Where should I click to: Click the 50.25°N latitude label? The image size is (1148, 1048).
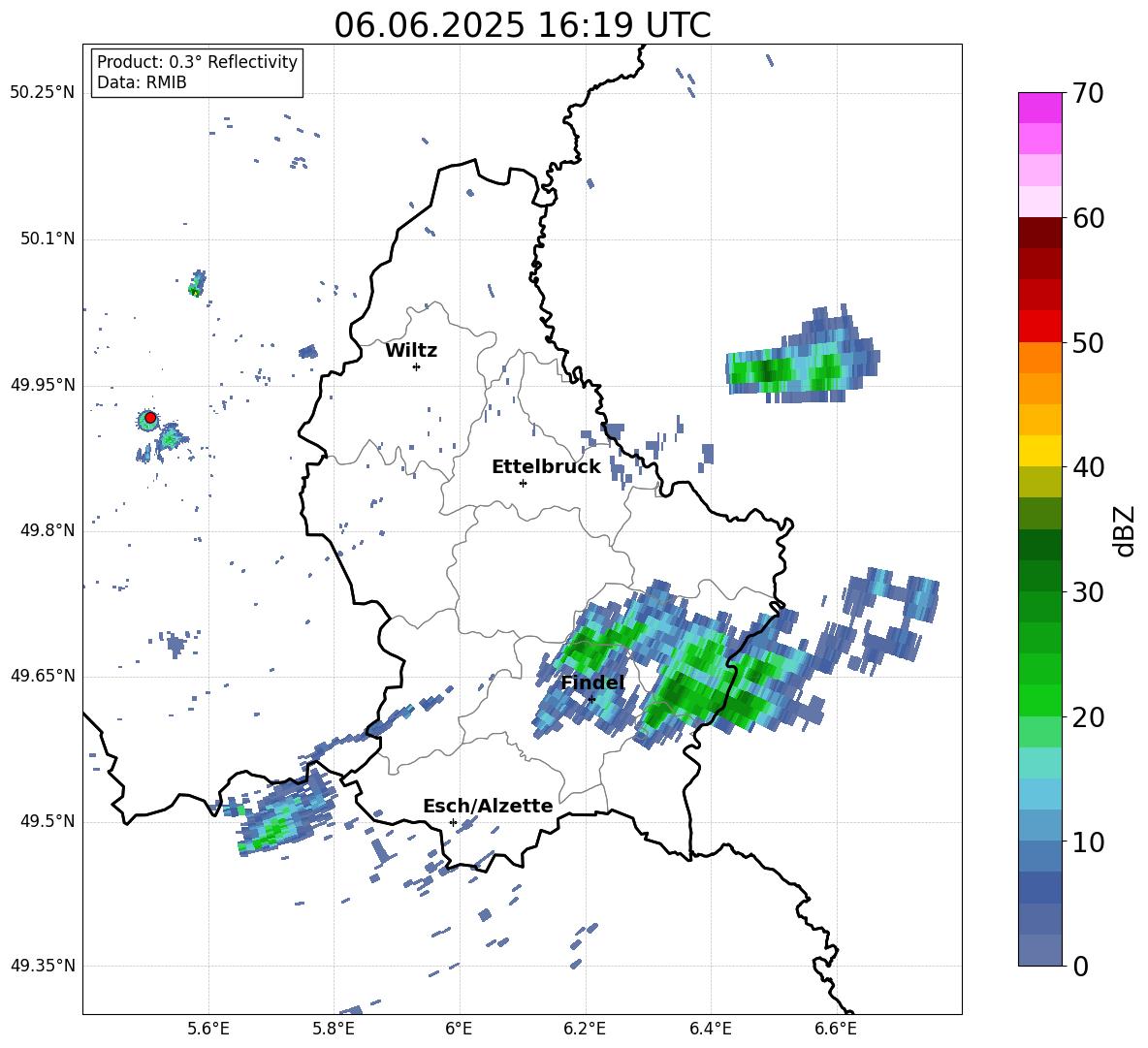tap(43, 93)
